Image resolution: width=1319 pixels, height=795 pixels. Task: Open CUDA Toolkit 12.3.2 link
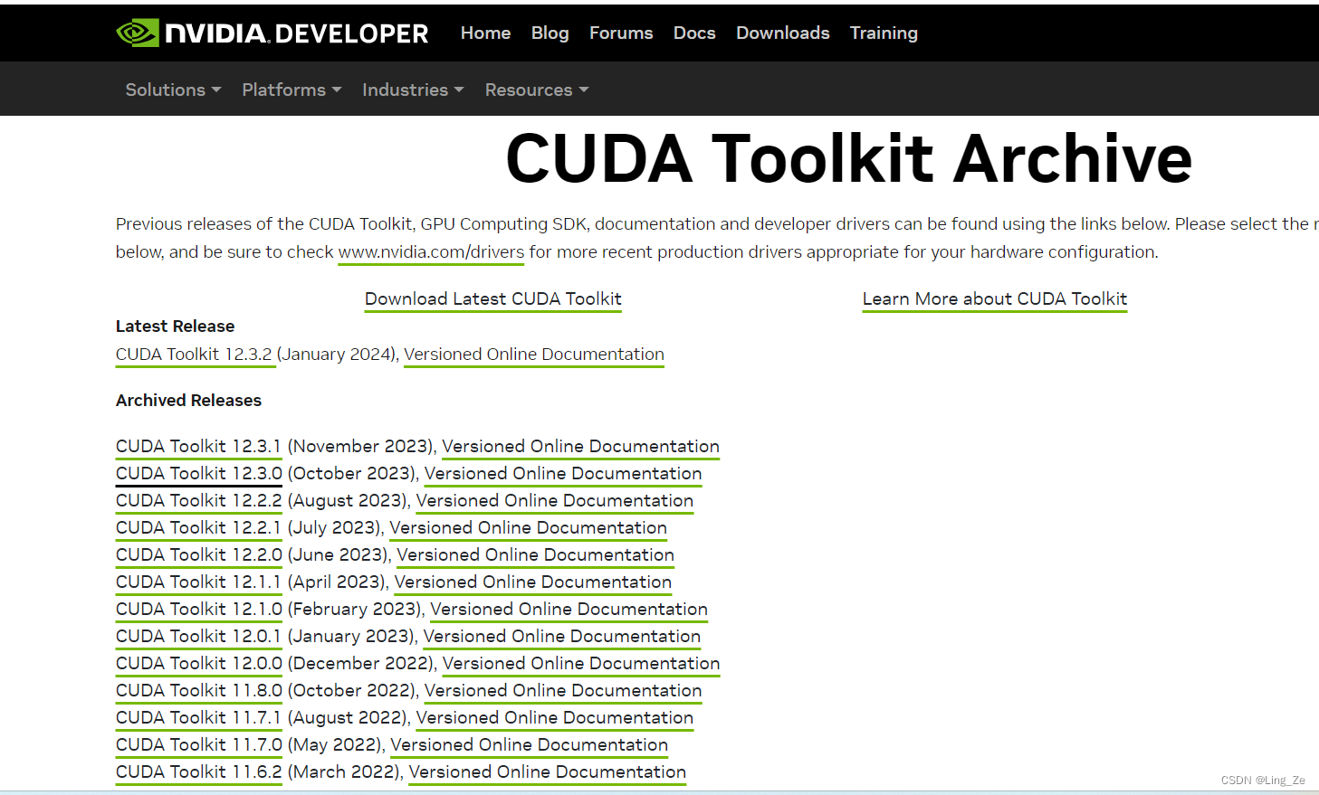pos(194,355)
